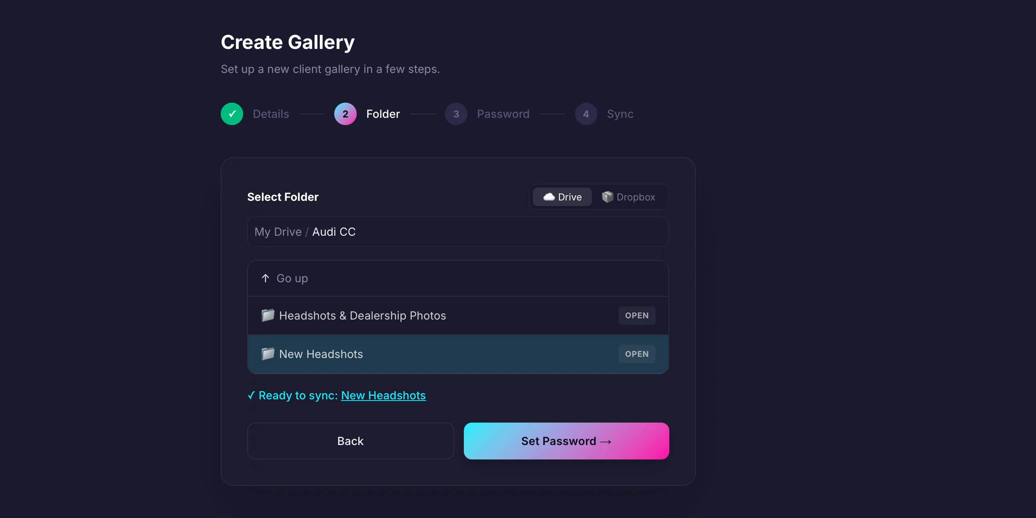The height and width of the screenshot is (518, 1036).
Task: Click the Headshots & Dealership Photos folder icon
Action: [268, 316]
